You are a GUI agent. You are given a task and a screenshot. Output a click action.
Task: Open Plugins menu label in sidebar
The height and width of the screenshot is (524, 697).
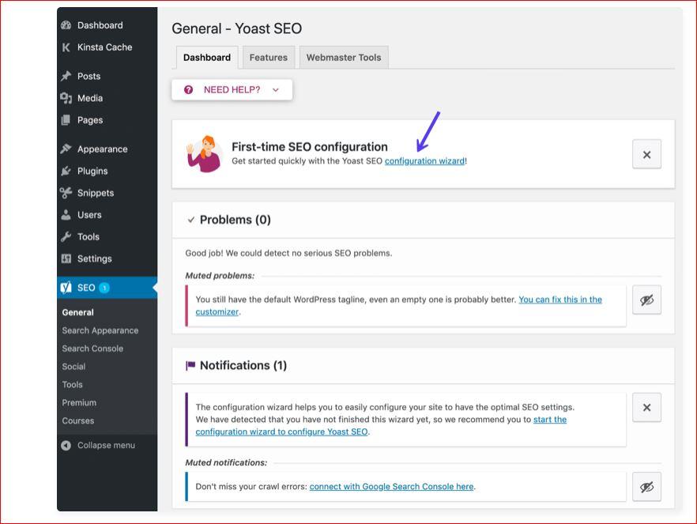click(x=92, y=171)
